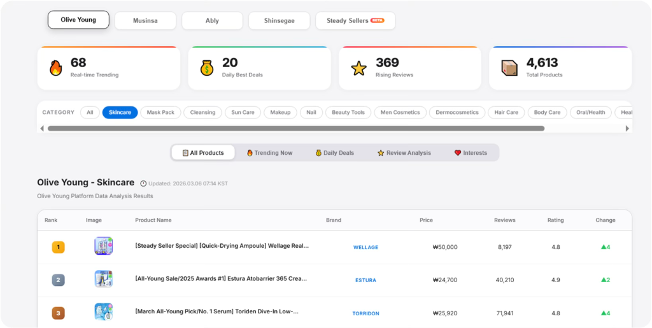Switch to the Musinsa platform tab

[x=145, y=20]
